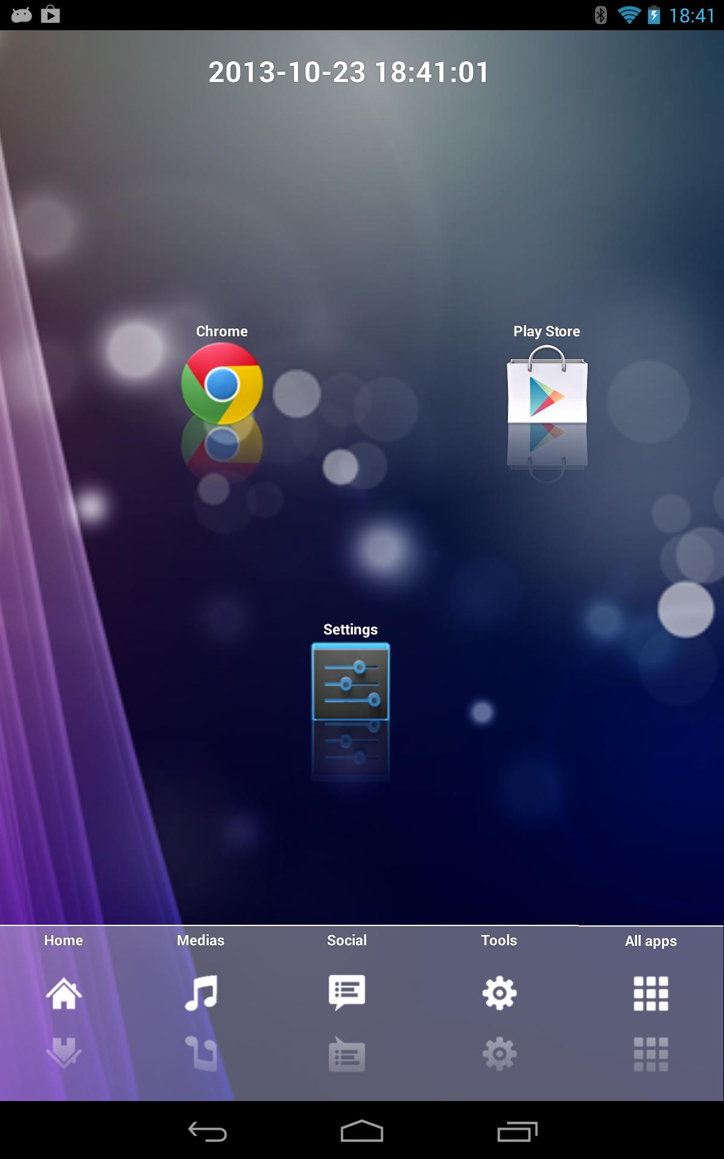Image resolution: width=724 pixels, height=1159 pixels.
Task: Select the Social tab label
Action: tap(347, 940)
